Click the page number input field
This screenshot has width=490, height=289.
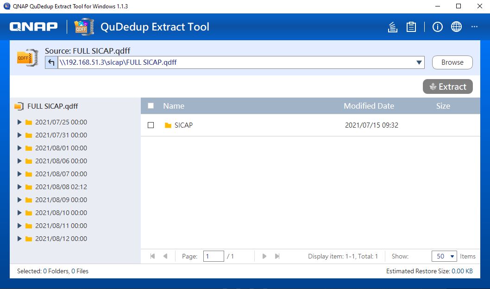point(214,256)
